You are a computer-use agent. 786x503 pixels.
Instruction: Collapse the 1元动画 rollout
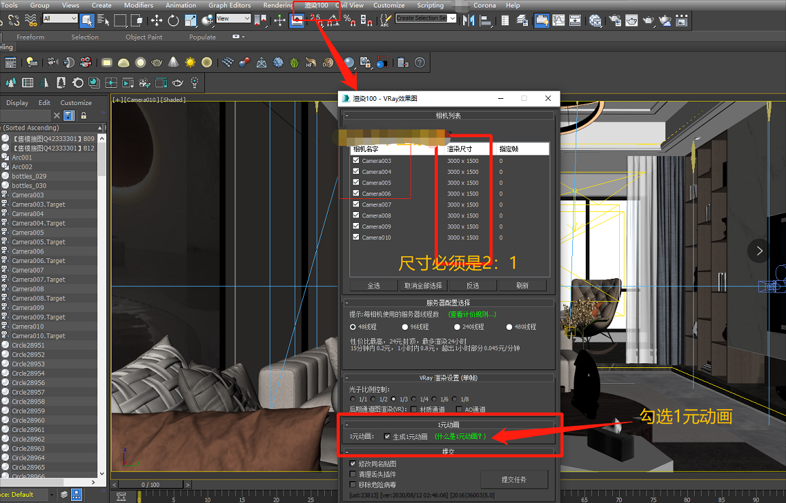point(347,425)
